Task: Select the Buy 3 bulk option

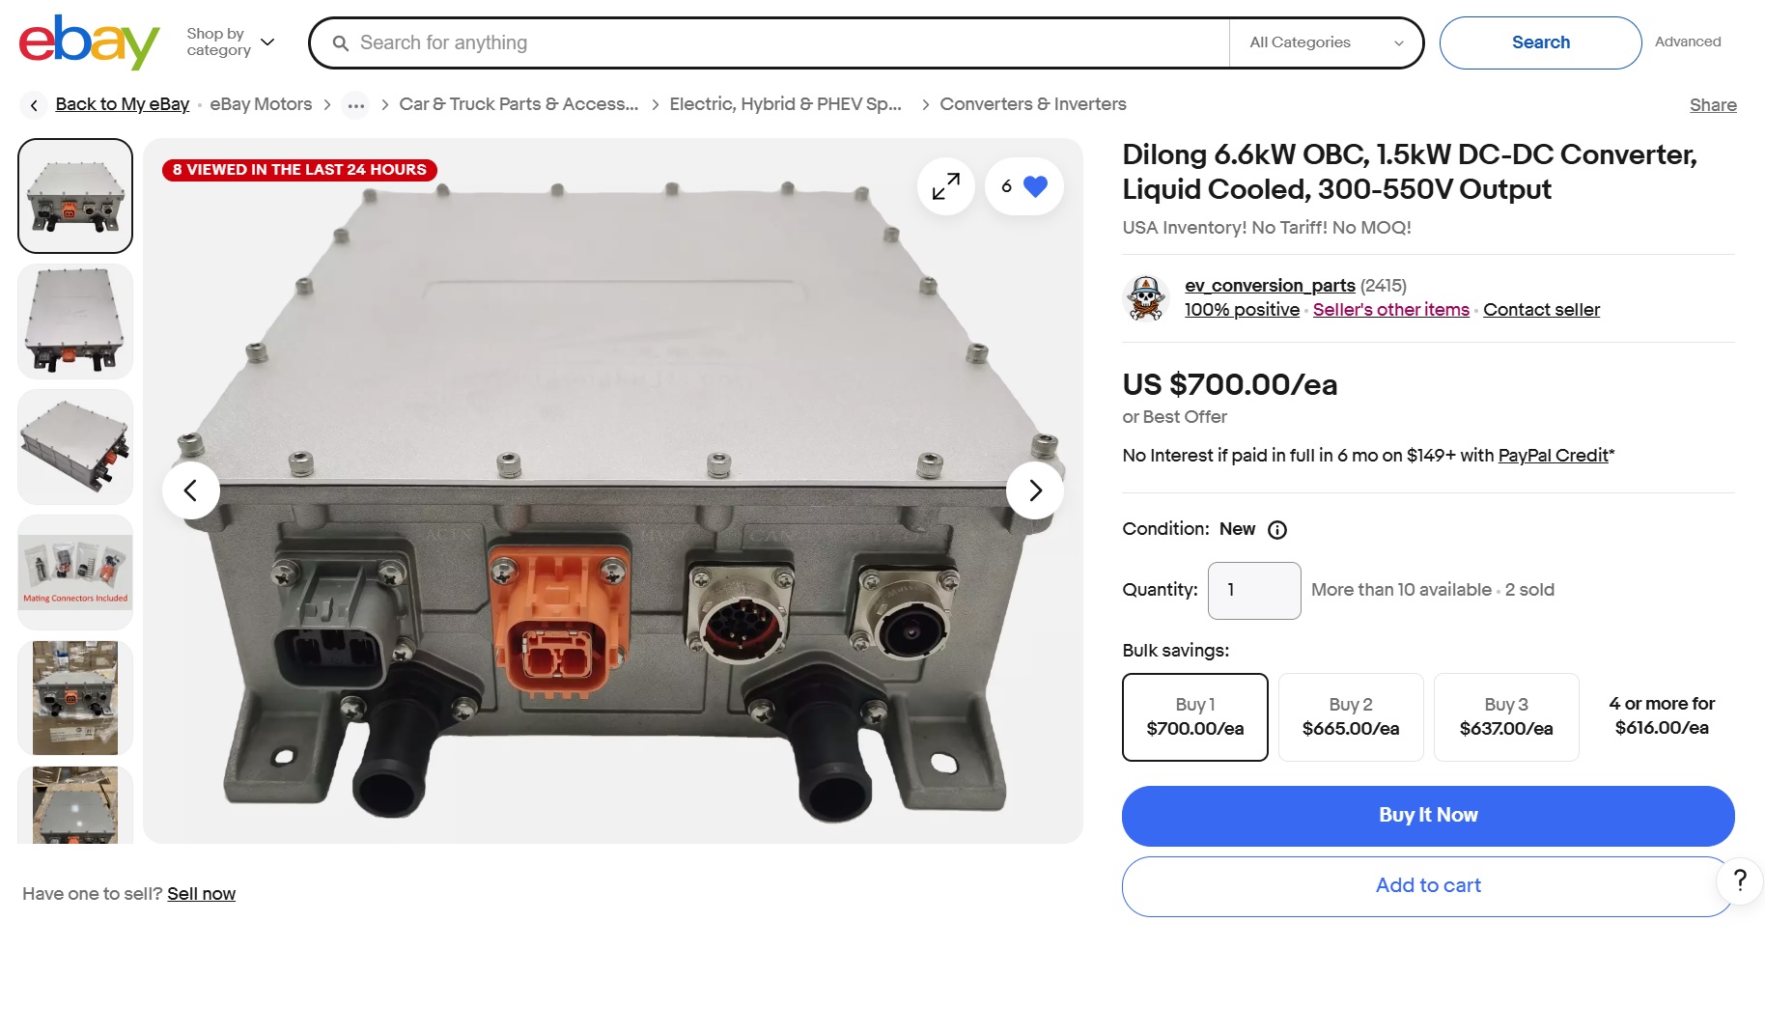Action: (1505, 717)
